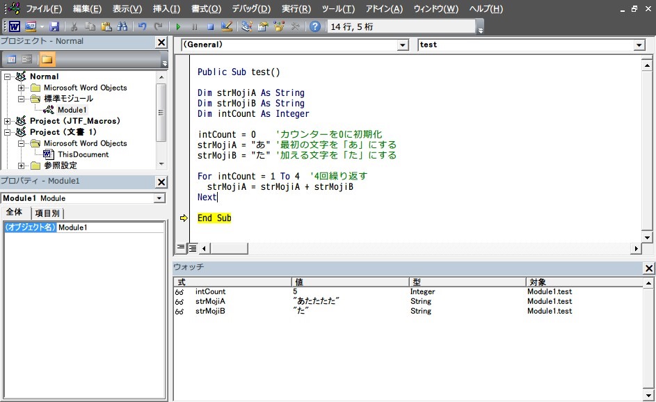Open Project Explorer from toolbar icon
This screenshot has height=402, width=656.
[x=247, y=26]
